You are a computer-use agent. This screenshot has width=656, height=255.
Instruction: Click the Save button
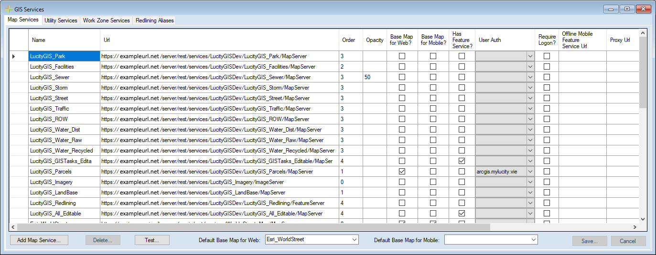coord(590,241)
